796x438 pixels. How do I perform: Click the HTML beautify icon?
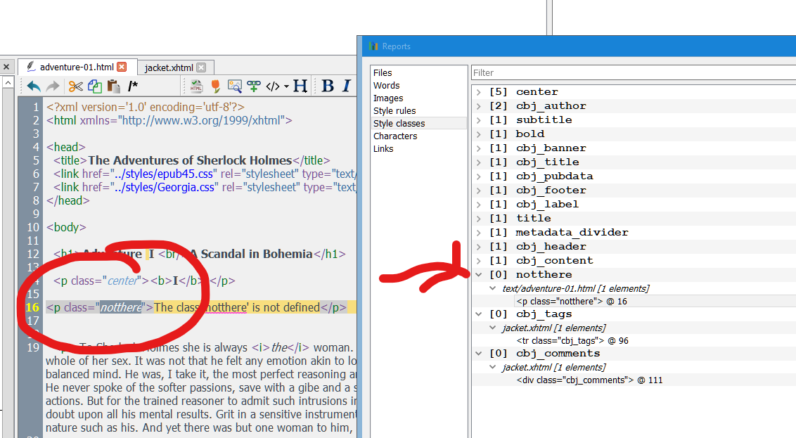click(196, 86)
